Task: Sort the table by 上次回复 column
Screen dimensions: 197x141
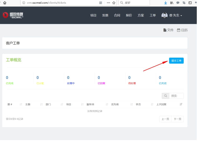Action: (x=170, y=104)
